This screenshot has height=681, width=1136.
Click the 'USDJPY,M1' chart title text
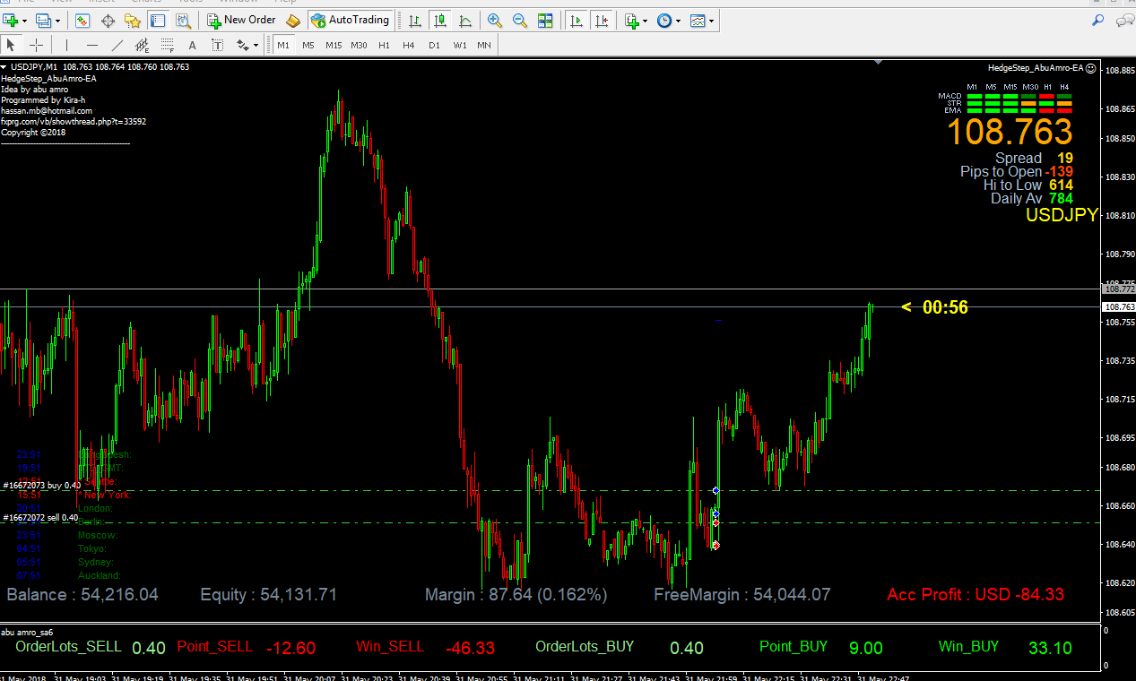point(34,67)
